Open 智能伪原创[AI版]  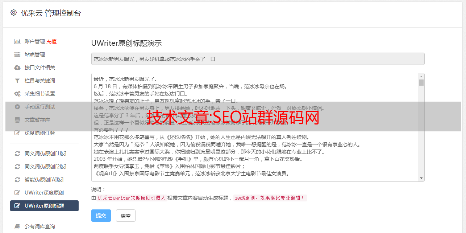(44, 180)
